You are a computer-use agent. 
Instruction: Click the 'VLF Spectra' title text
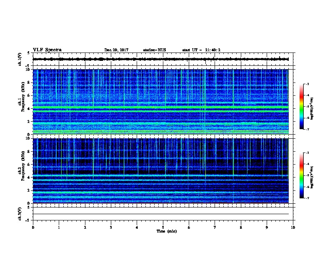47,50
